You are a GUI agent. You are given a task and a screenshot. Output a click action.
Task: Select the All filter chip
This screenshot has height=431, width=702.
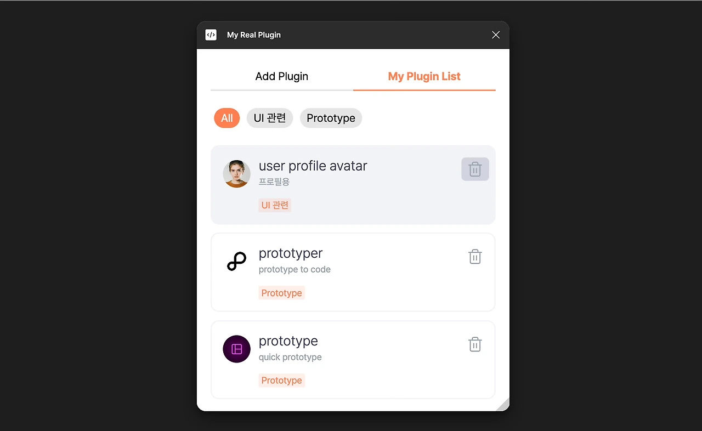(227, 118)
